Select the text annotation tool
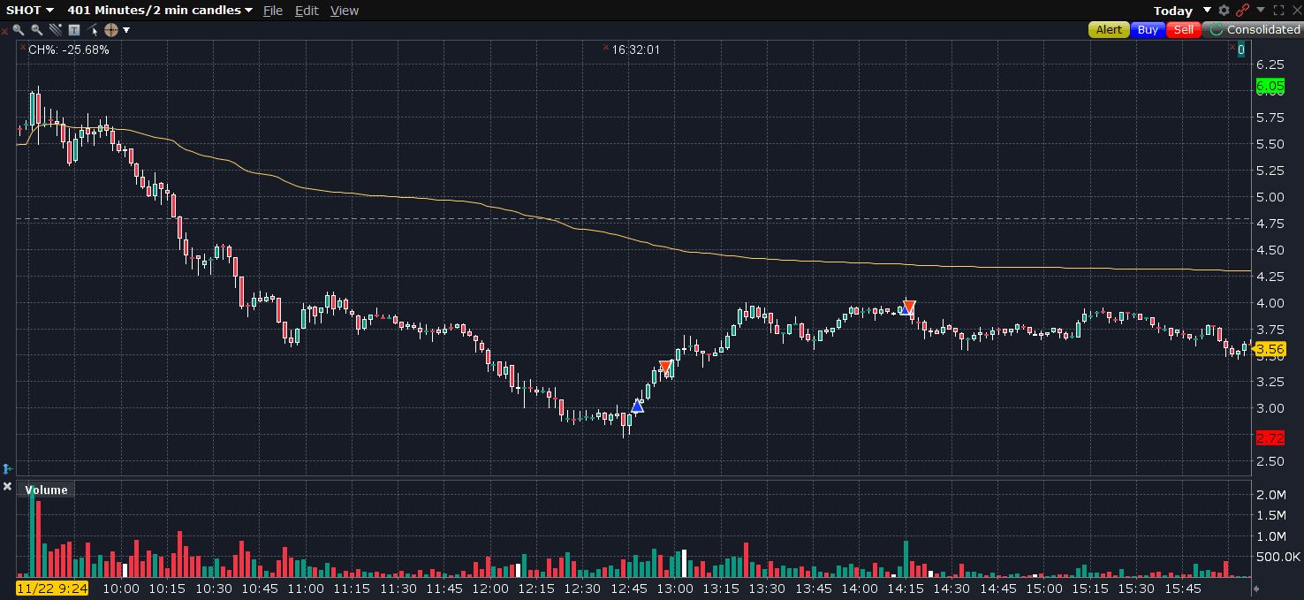1304x600 pixels. pyautogui.click(x=73, y=30)
